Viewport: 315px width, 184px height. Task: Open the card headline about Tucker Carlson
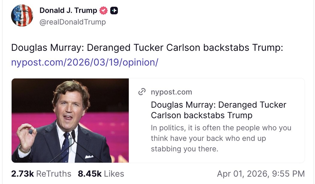219,110
